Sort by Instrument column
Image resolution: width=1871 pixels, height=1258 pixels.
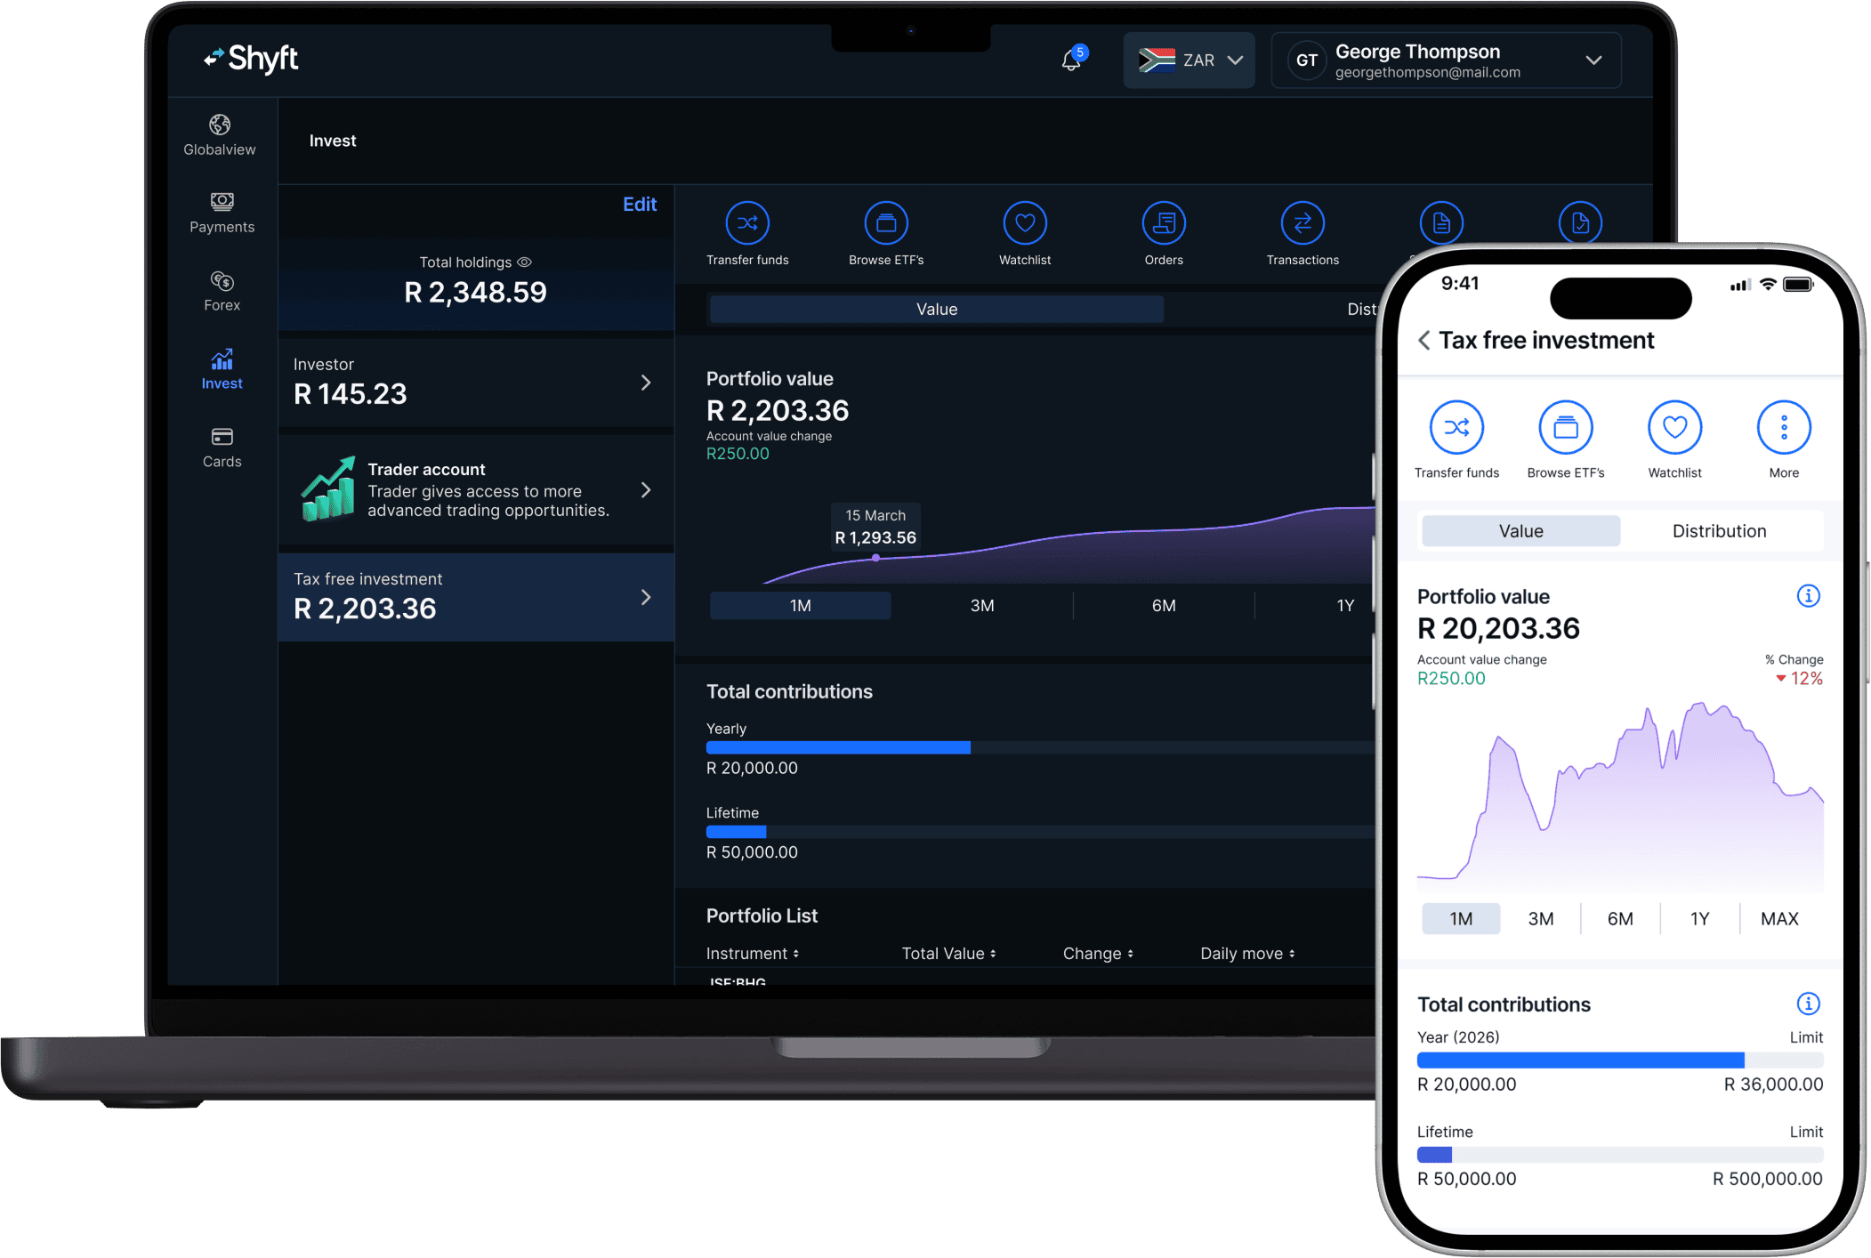point(753,954)
